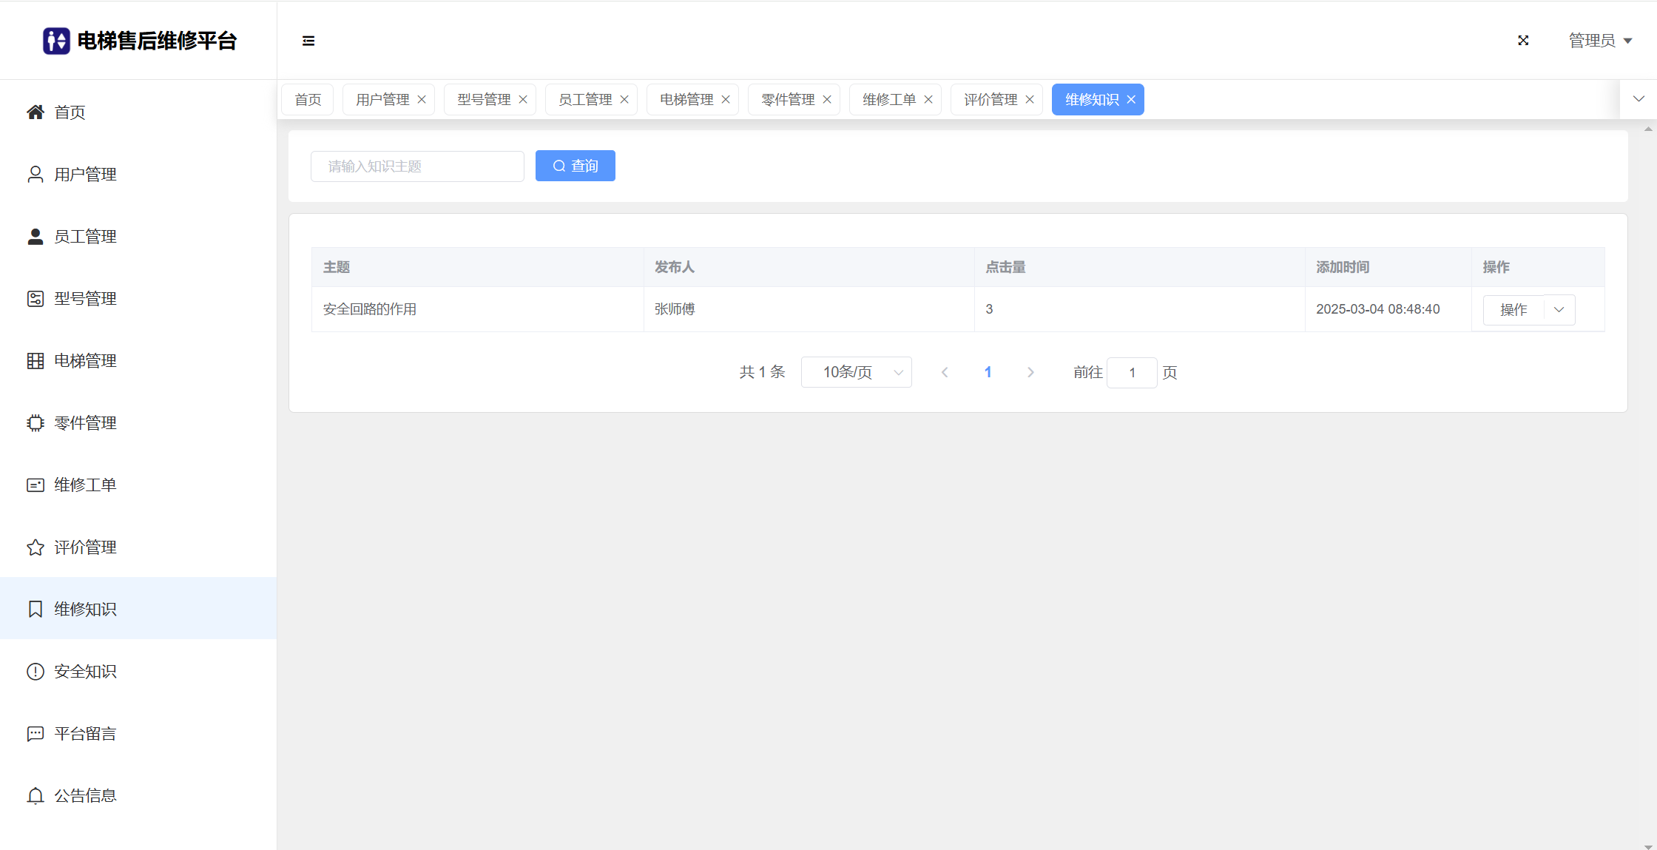The height and width of the screenshot is (850, 1657).
Task: Click the 查询 search button
Action: (576, 166)
